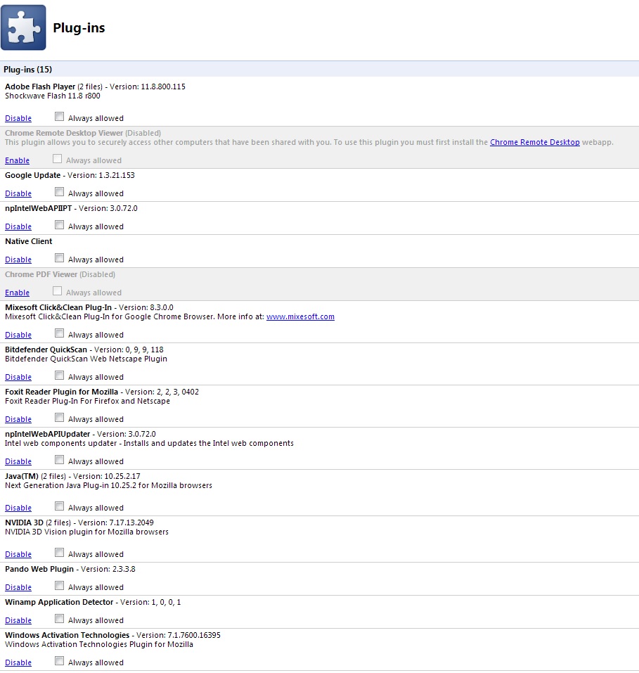Viewport: 639px width, 673px height.
Task: Click Next Generation Java Plug-in description
Action: 108,485
